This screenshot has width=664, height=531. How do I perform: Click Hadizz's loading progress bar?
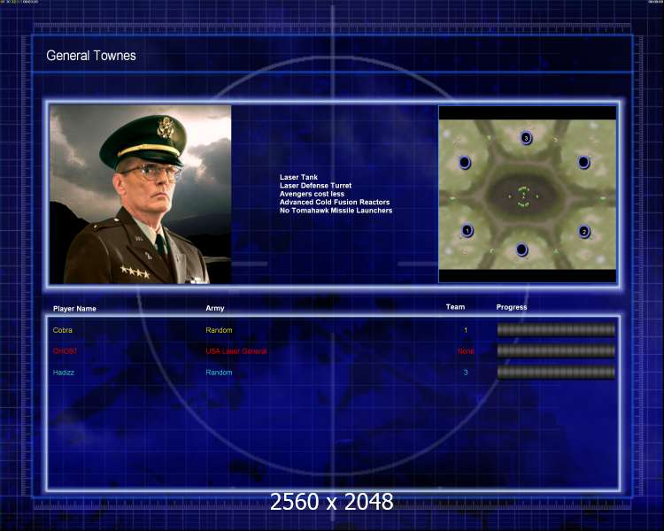pyautogui.click(x=556, y=373)
